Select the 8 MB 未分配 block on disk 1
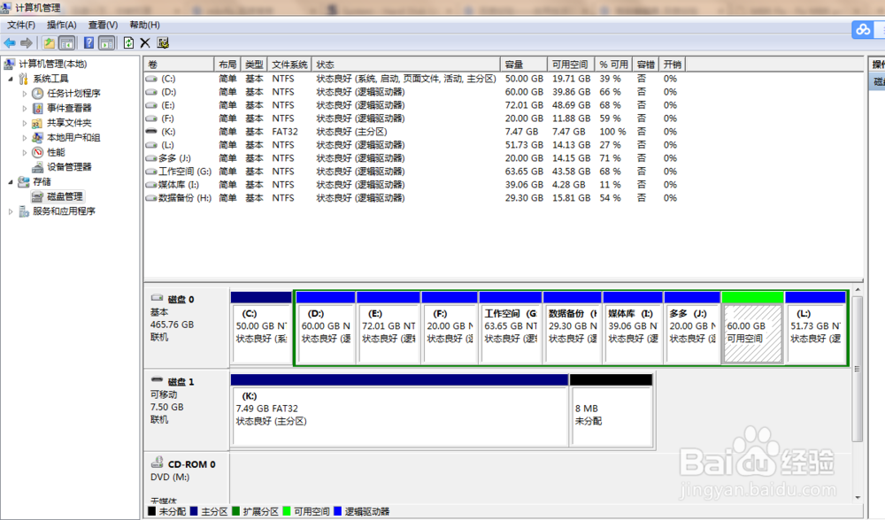Viewport: 885px width, 520px height. tap(612, 410)
